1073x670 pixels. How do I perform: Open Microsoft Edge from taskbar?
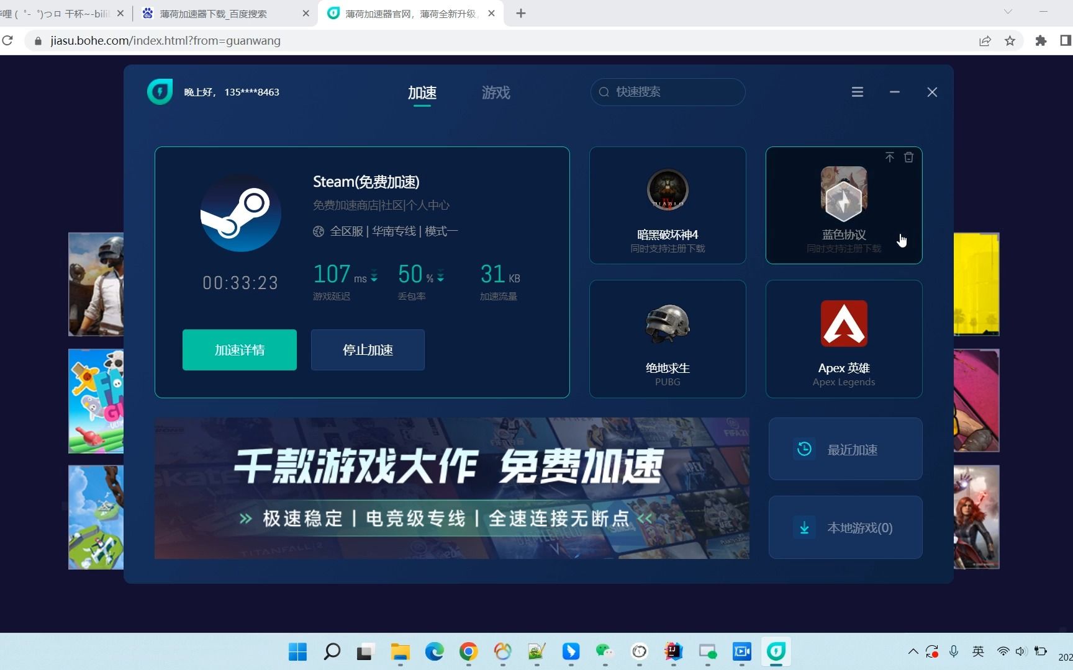point(435,651)
